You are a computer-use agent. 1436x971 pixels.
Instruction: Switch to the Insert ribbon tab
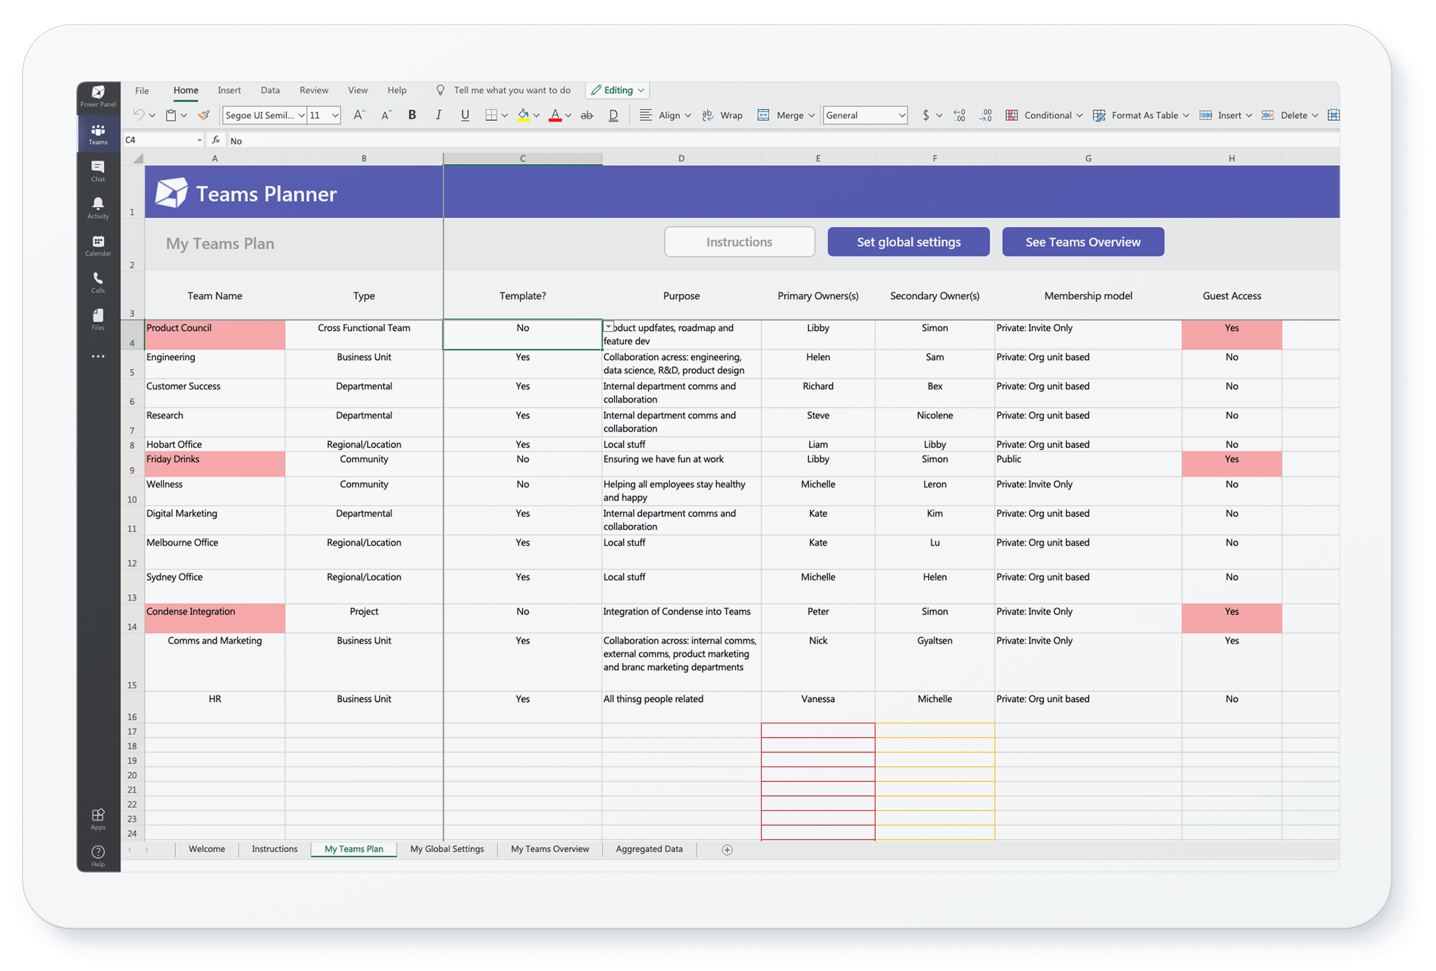pyautogui.click(x=229, y=90)
